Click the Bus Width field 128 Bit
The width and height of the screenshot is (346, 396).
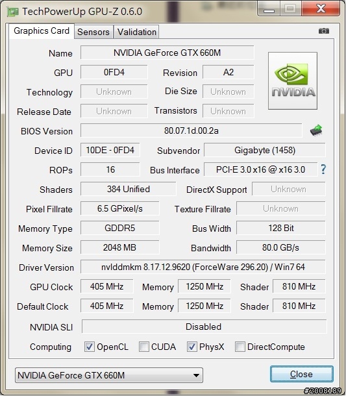click(281, 228)
